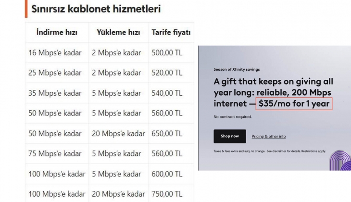
Task: Open the Pricing & other info link
Action: (x=269, y=136)
